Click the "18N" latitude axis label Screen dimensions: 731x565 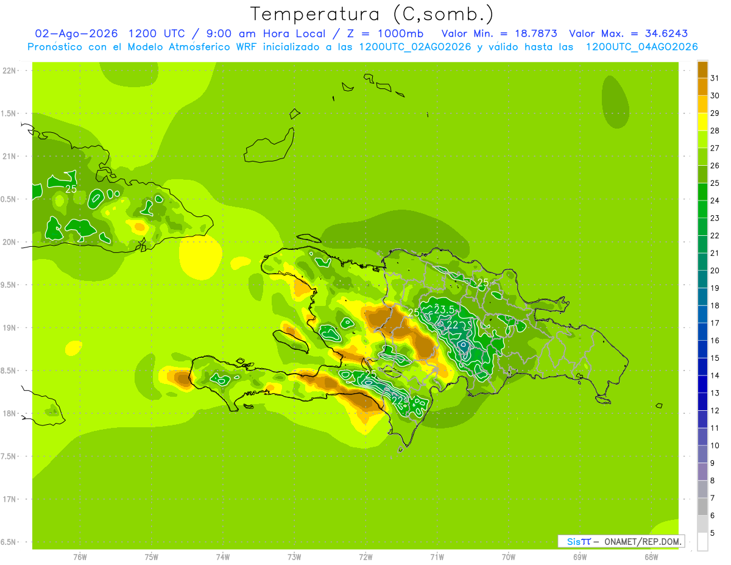tap(10, 413)
